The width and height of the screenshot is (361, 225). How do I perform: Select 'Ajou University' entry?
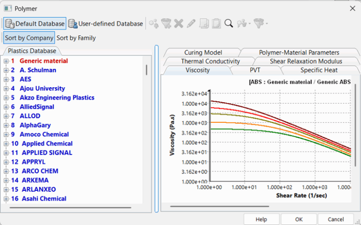coord(42,89)
